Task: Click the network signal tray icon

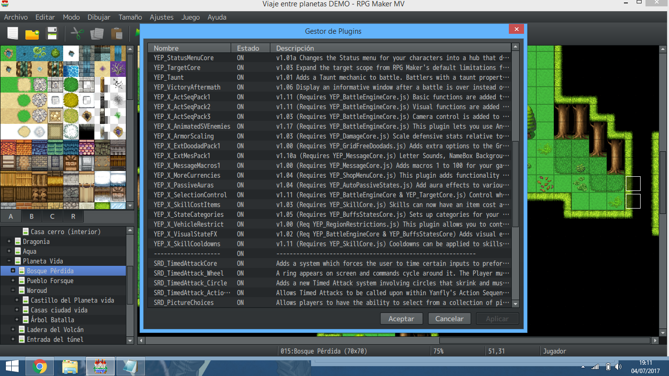Action: pyautogui.click(x=596, y=366)
